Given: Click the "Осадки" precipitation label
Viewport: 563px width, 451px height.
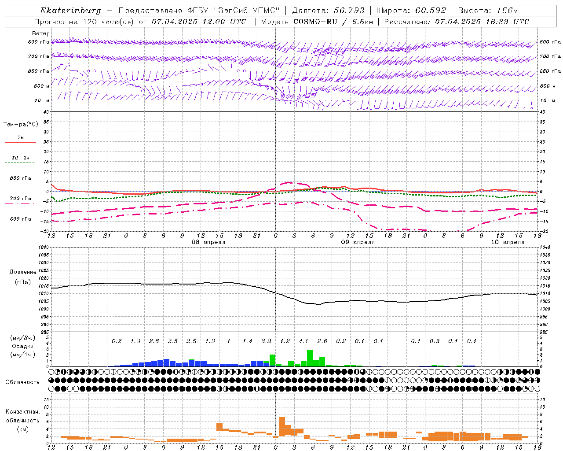Looking at the screenshot, I should pyautogui.click(x=23, y=346).
